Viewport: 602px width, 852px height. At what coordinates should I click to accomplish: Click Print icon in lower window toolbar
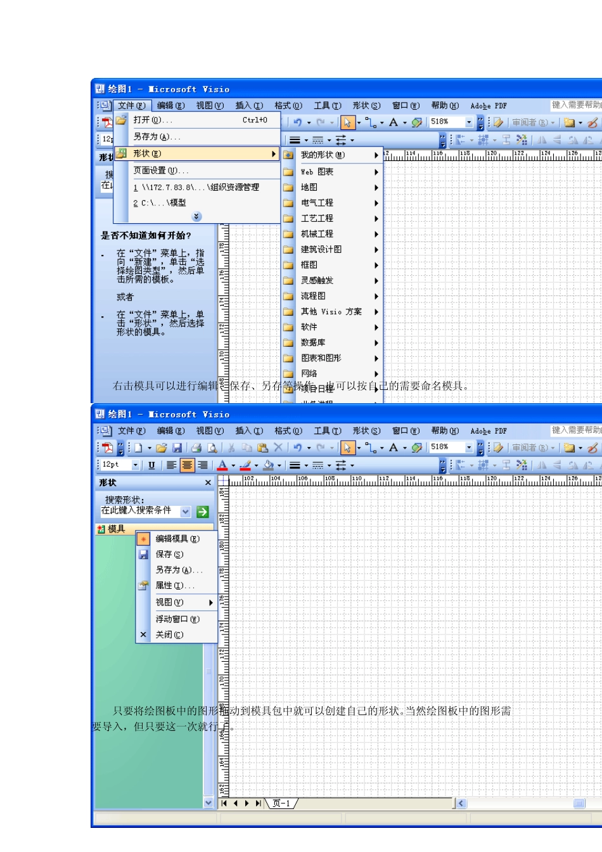click(196, 448)
